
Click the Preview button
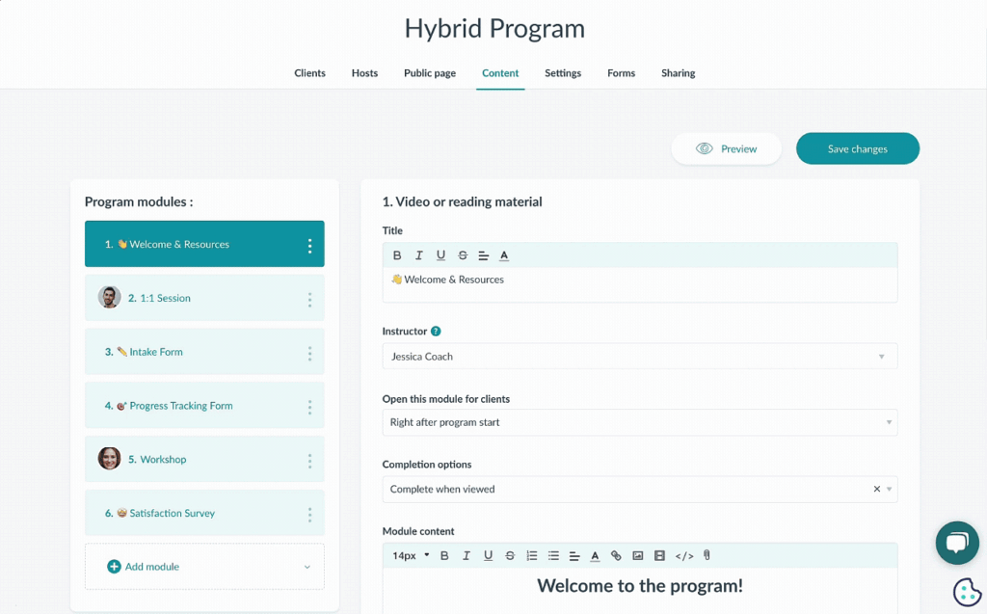726,149
